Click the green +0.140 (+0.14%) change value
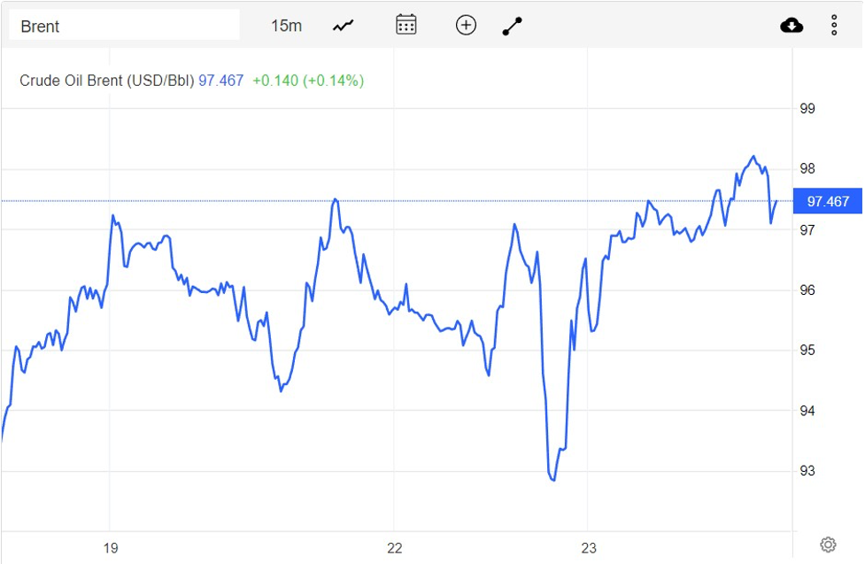Image resolution: width=865 pixels, height=564 pixels. pyautogui.click(x=307, y=81)
